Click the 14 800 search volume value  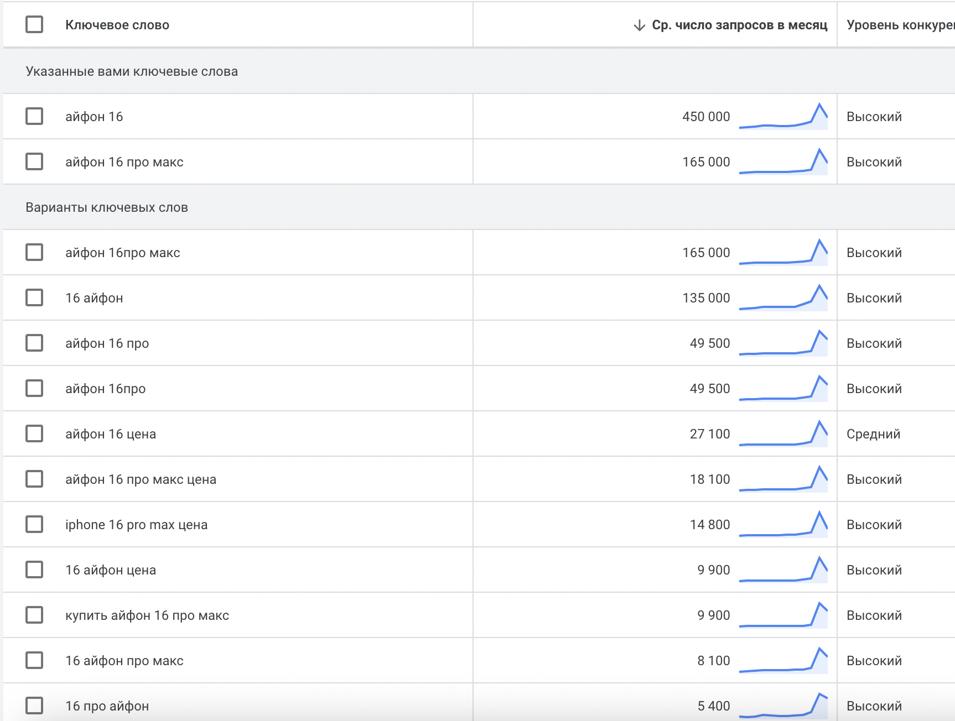[710, 525]
